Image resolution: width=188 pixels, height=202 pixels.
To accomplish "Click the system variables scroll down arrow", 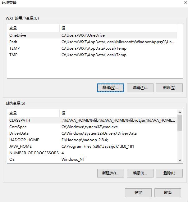I will pos(180,160).
